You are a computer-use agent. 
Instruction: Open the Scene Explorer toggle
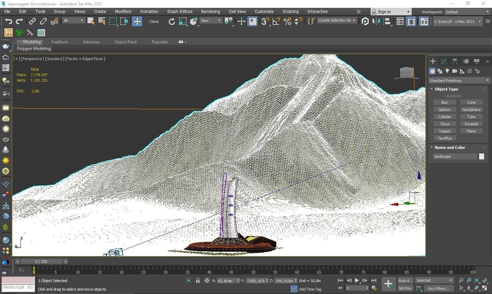coord(400,22)
